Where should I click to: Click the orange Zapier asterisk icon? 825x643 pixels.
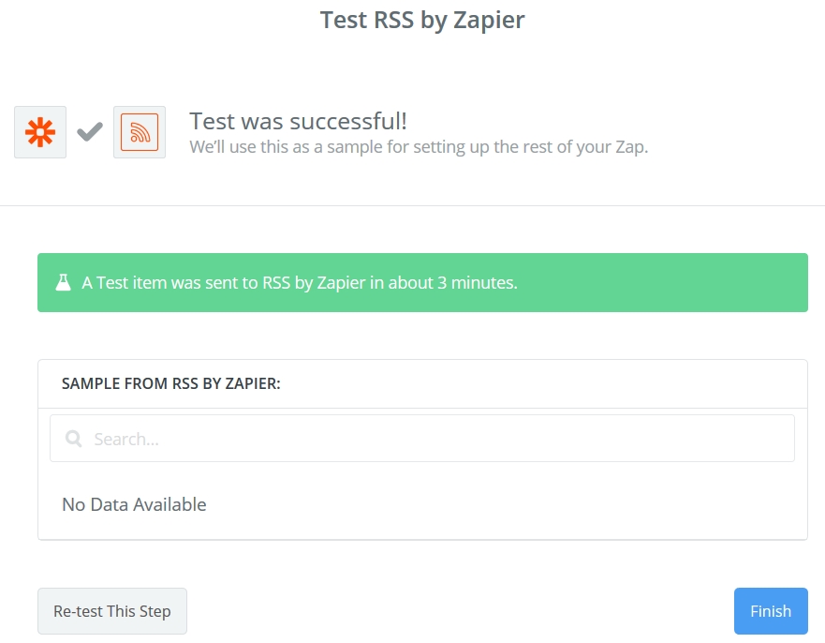(40, 132)
